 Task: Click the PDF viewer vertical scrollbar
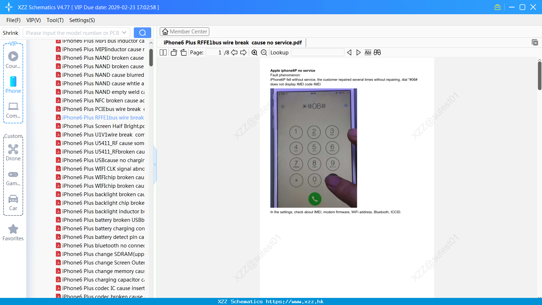(540, 75)
